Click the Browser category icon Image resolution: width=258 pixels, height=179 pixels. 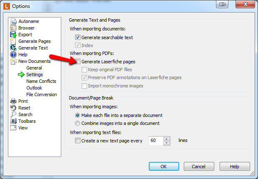[x=13, y=28]
